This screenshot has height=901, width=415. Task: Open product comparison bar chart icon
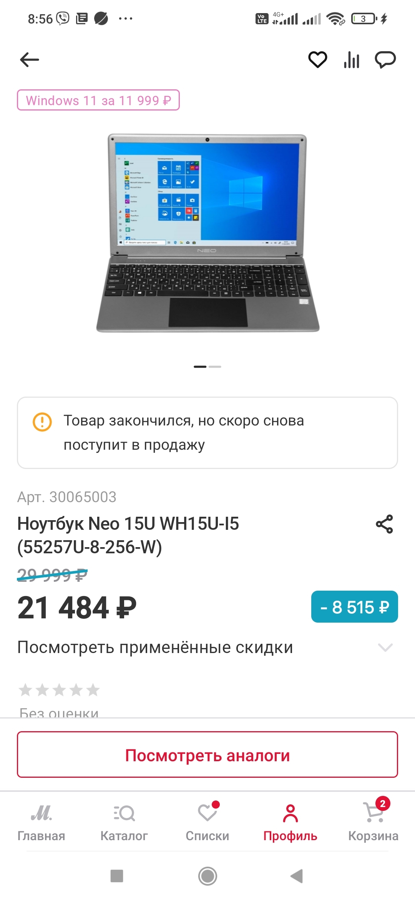pyautogui.click(x=352, y=60)
